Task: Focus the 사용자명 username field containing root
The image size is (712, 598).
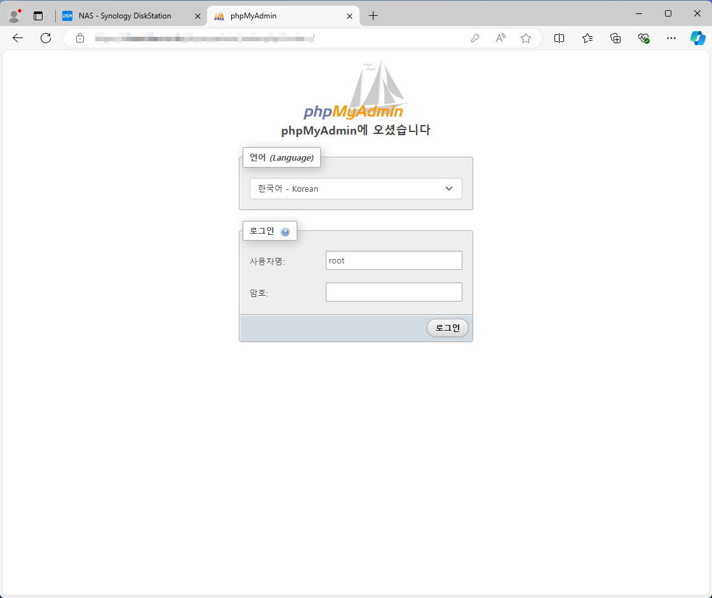Action: click(x=394, y=260)
